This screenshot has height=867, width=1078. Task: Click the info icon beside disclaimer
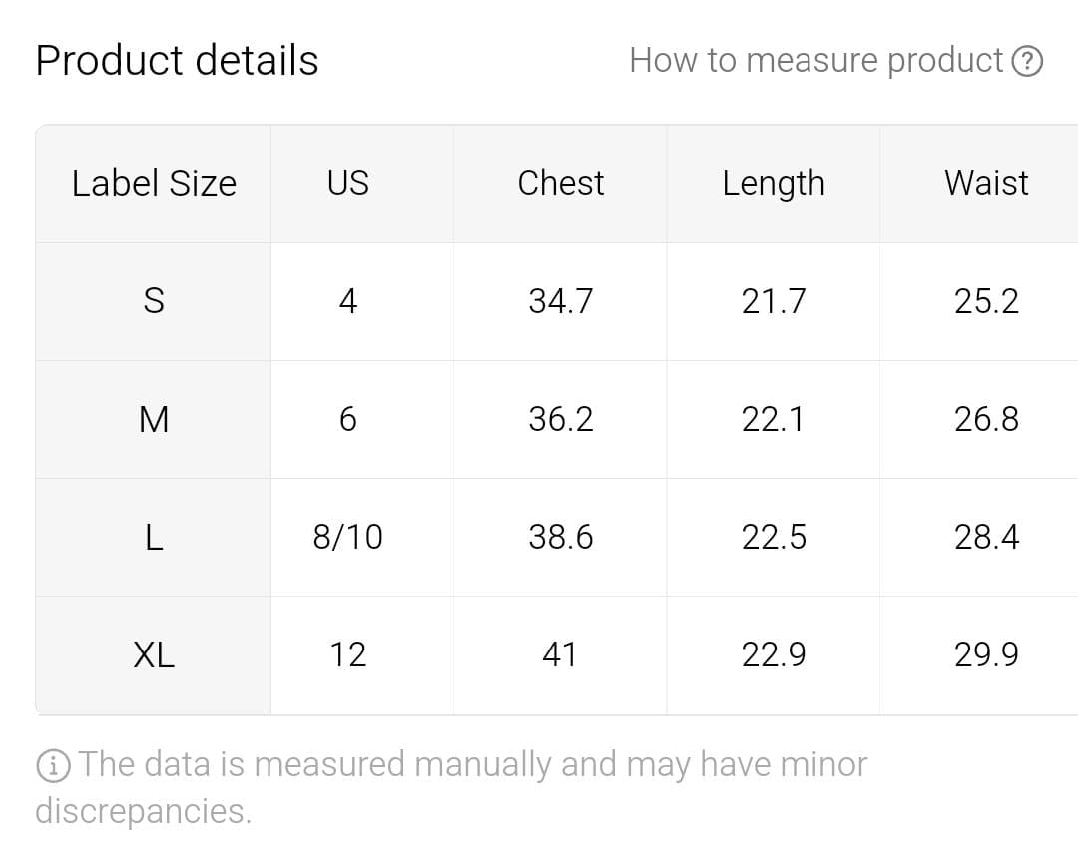click(53, 765)
